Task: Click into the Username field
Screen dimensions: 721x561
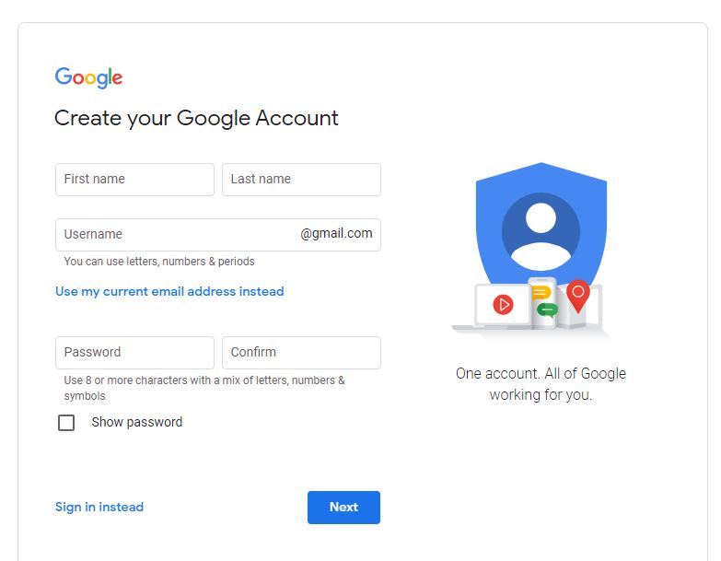Action: point(175,234)
